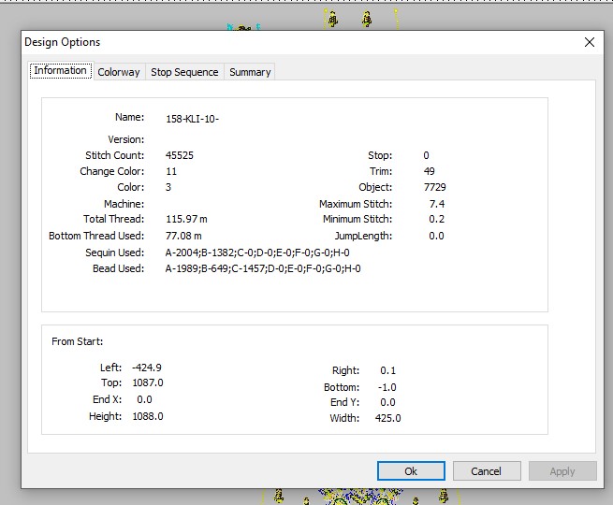Click the End Y value 0.0

pos(387,402)
